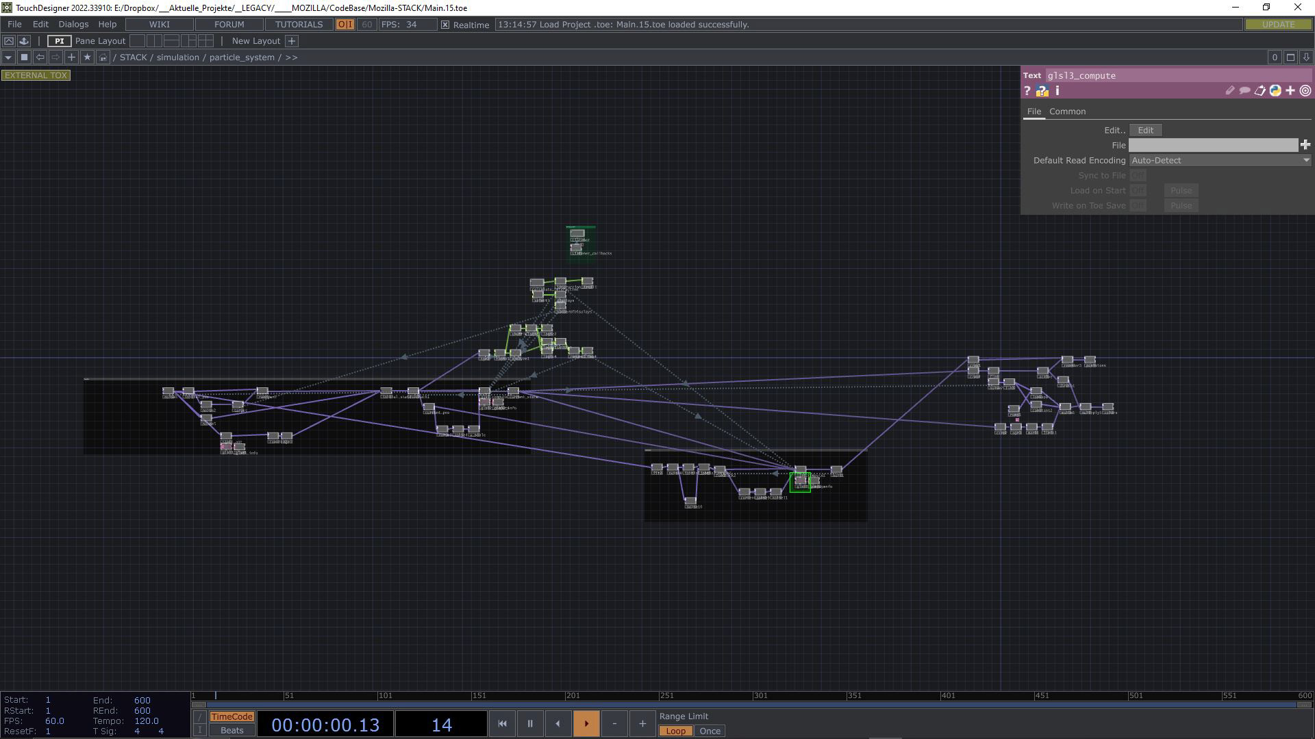Click the target bullseye icon in parameter header
Viewport: 1315px width, 739px height.
(1305, 91)
